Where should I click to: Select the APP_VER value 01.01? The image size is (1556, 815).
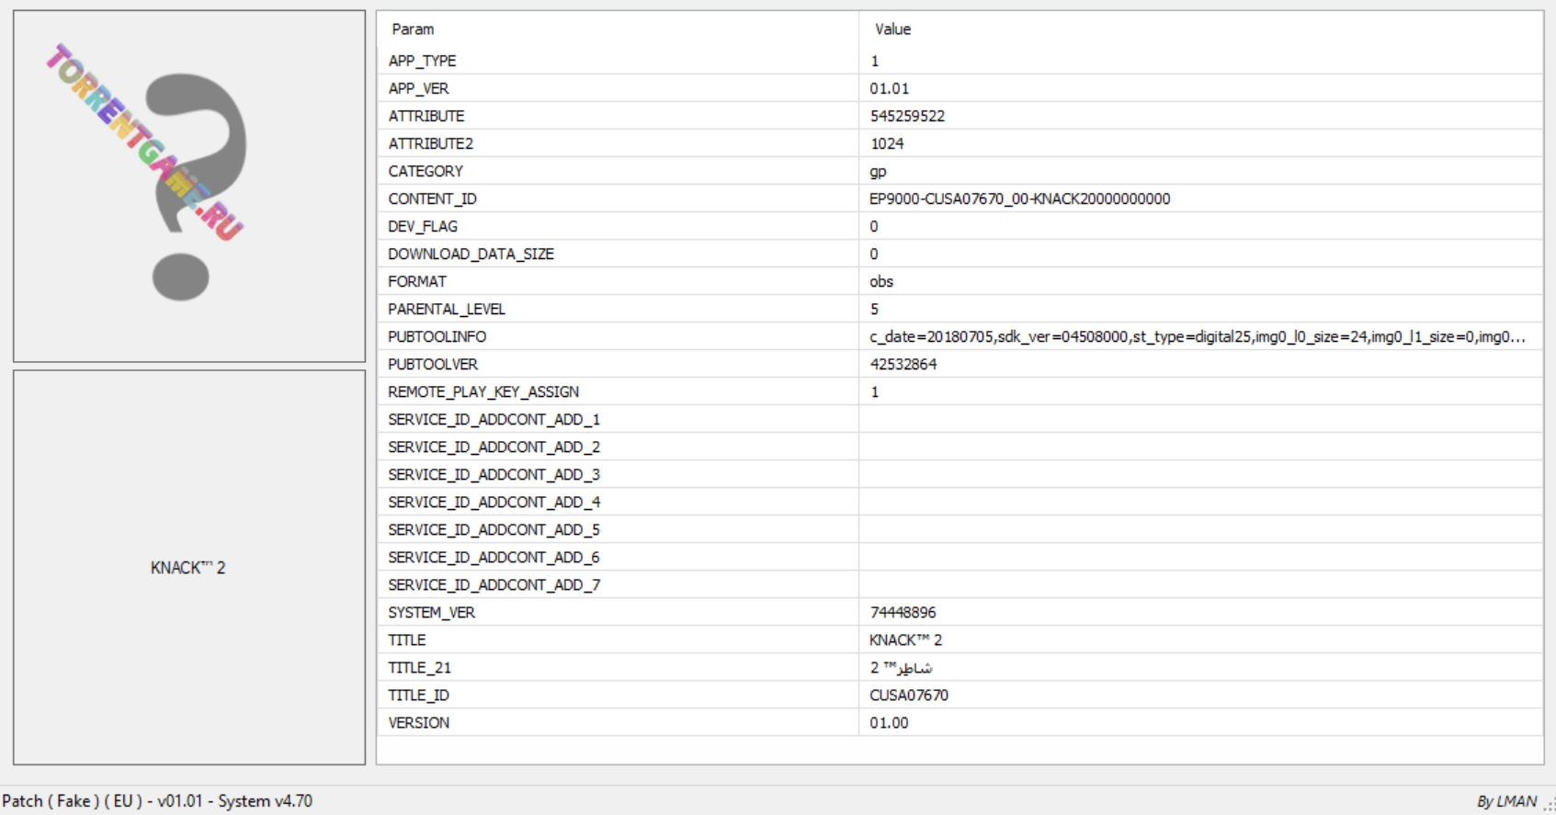(x=889, y=88)
